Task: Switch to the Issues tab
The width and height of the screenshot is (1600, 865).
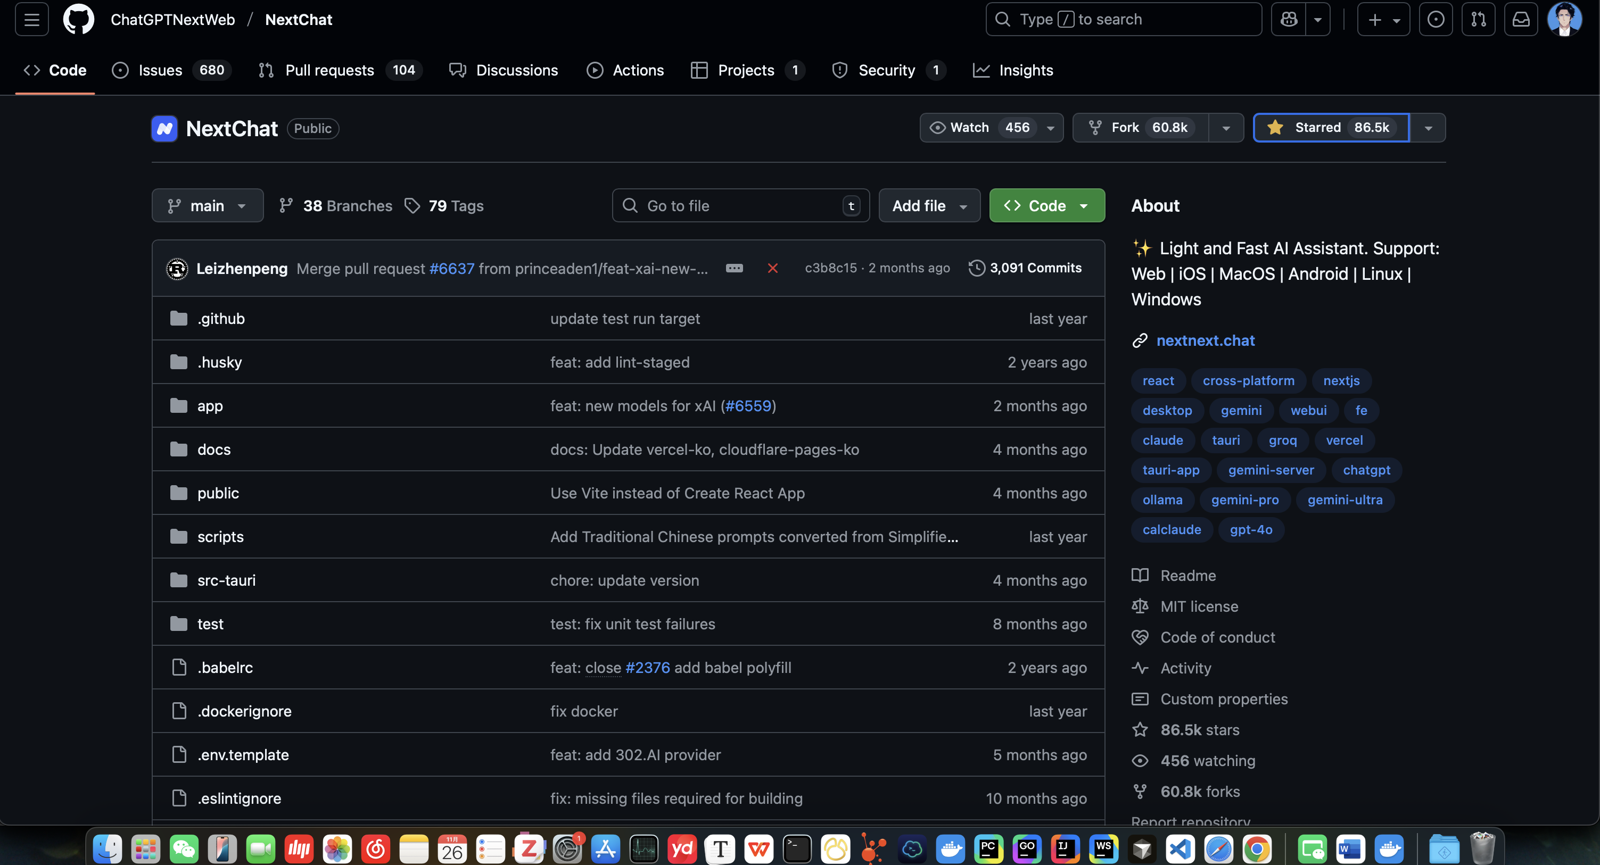Action: pos(160,70)
